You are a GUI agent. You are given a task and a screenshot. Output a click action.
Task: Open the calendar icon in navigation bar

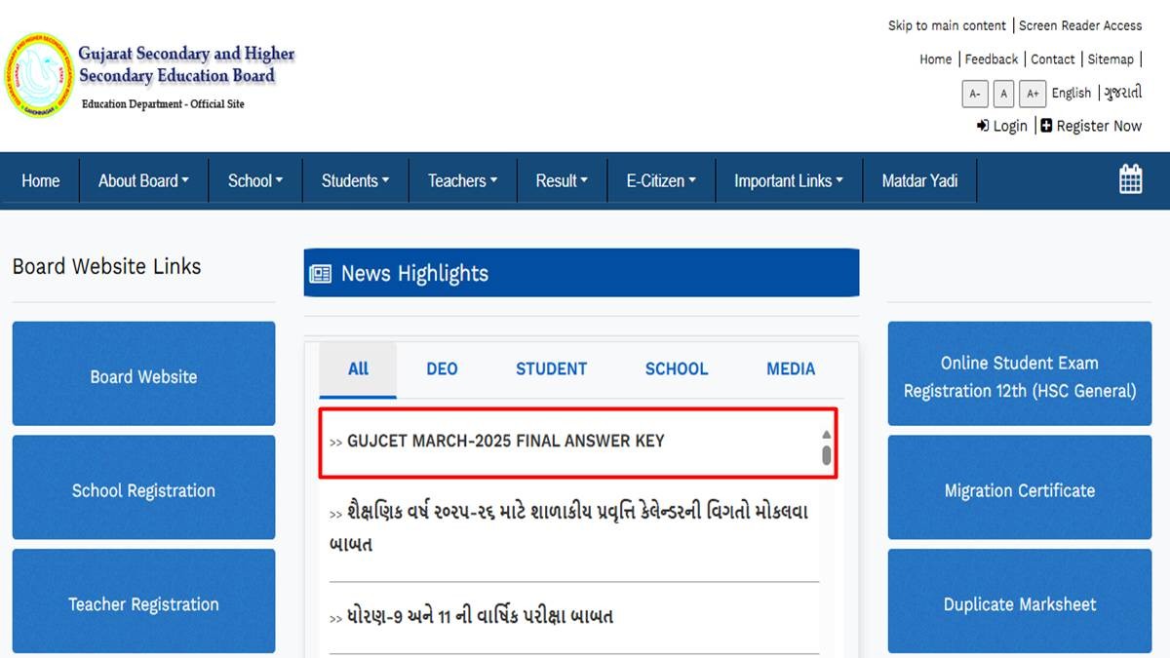click(1130, 179)
